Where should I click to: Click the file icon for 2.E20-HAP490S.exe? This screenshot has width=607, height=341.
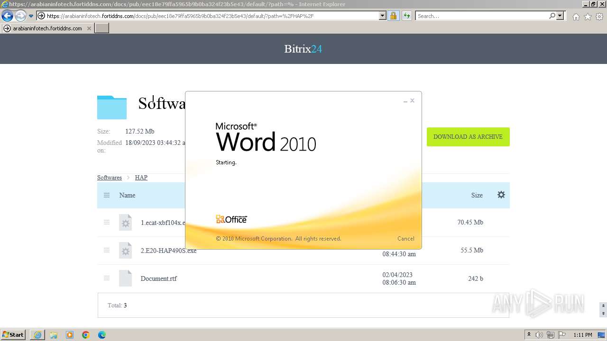click(125, 251)
